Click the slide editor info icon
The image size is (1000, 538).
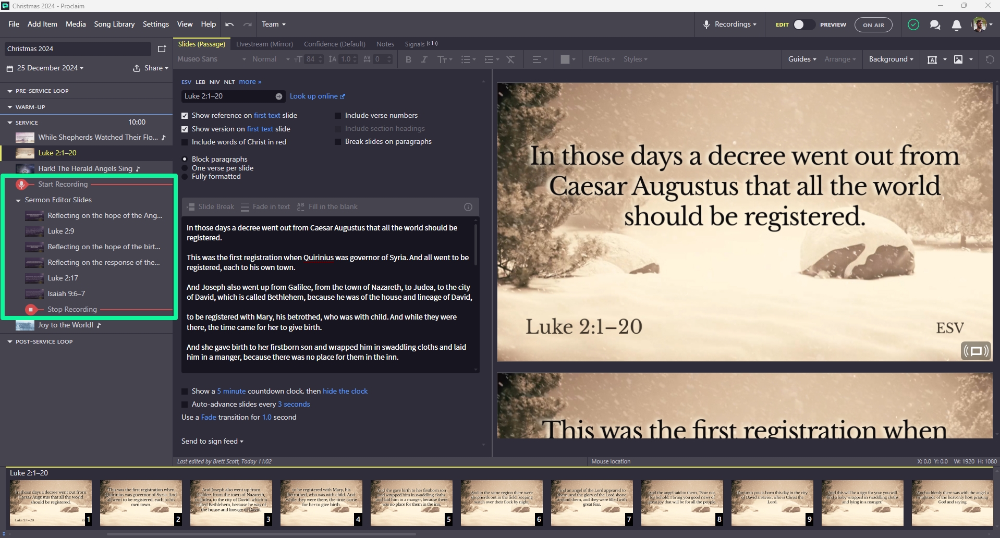468,207
